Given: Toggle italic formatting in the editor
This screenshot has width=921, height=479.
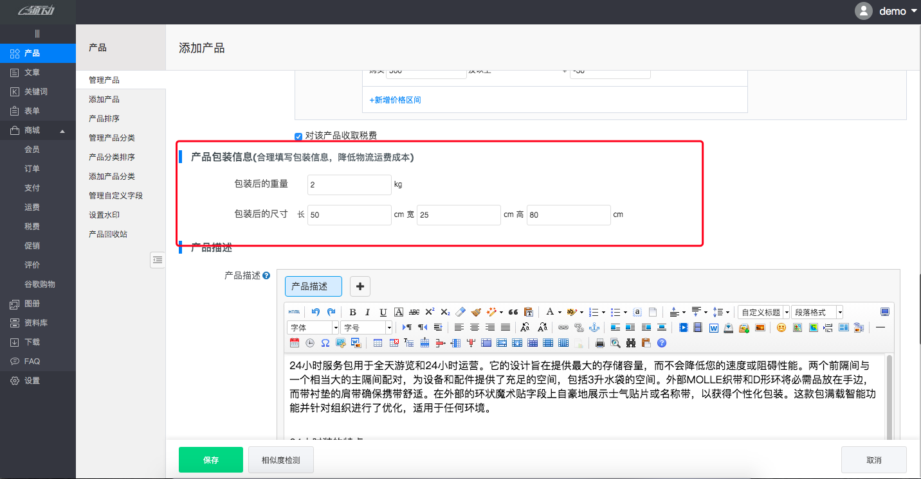Looking at the screenshot, I should [368, 312].
